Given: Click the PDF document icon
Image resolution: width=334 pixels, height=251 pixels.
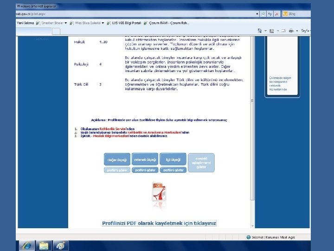Looking at the screenshot, I should click(x=159, y=192).
